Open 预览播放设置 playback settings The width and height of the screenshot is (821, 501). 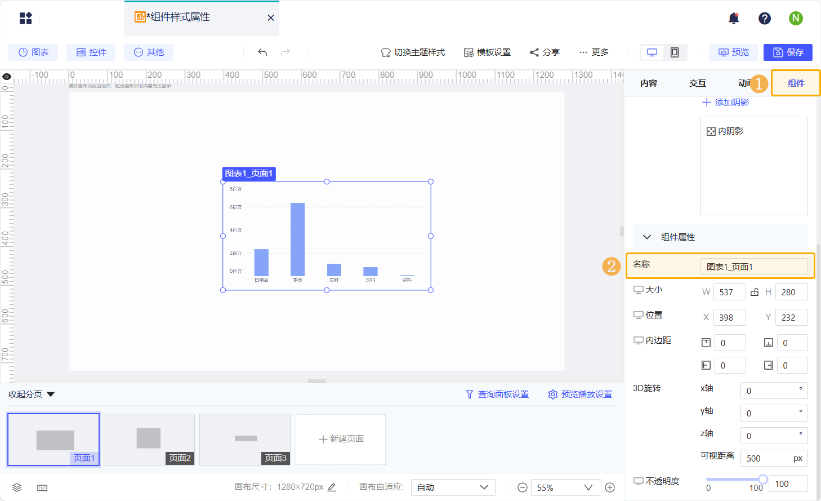point(580,394)
